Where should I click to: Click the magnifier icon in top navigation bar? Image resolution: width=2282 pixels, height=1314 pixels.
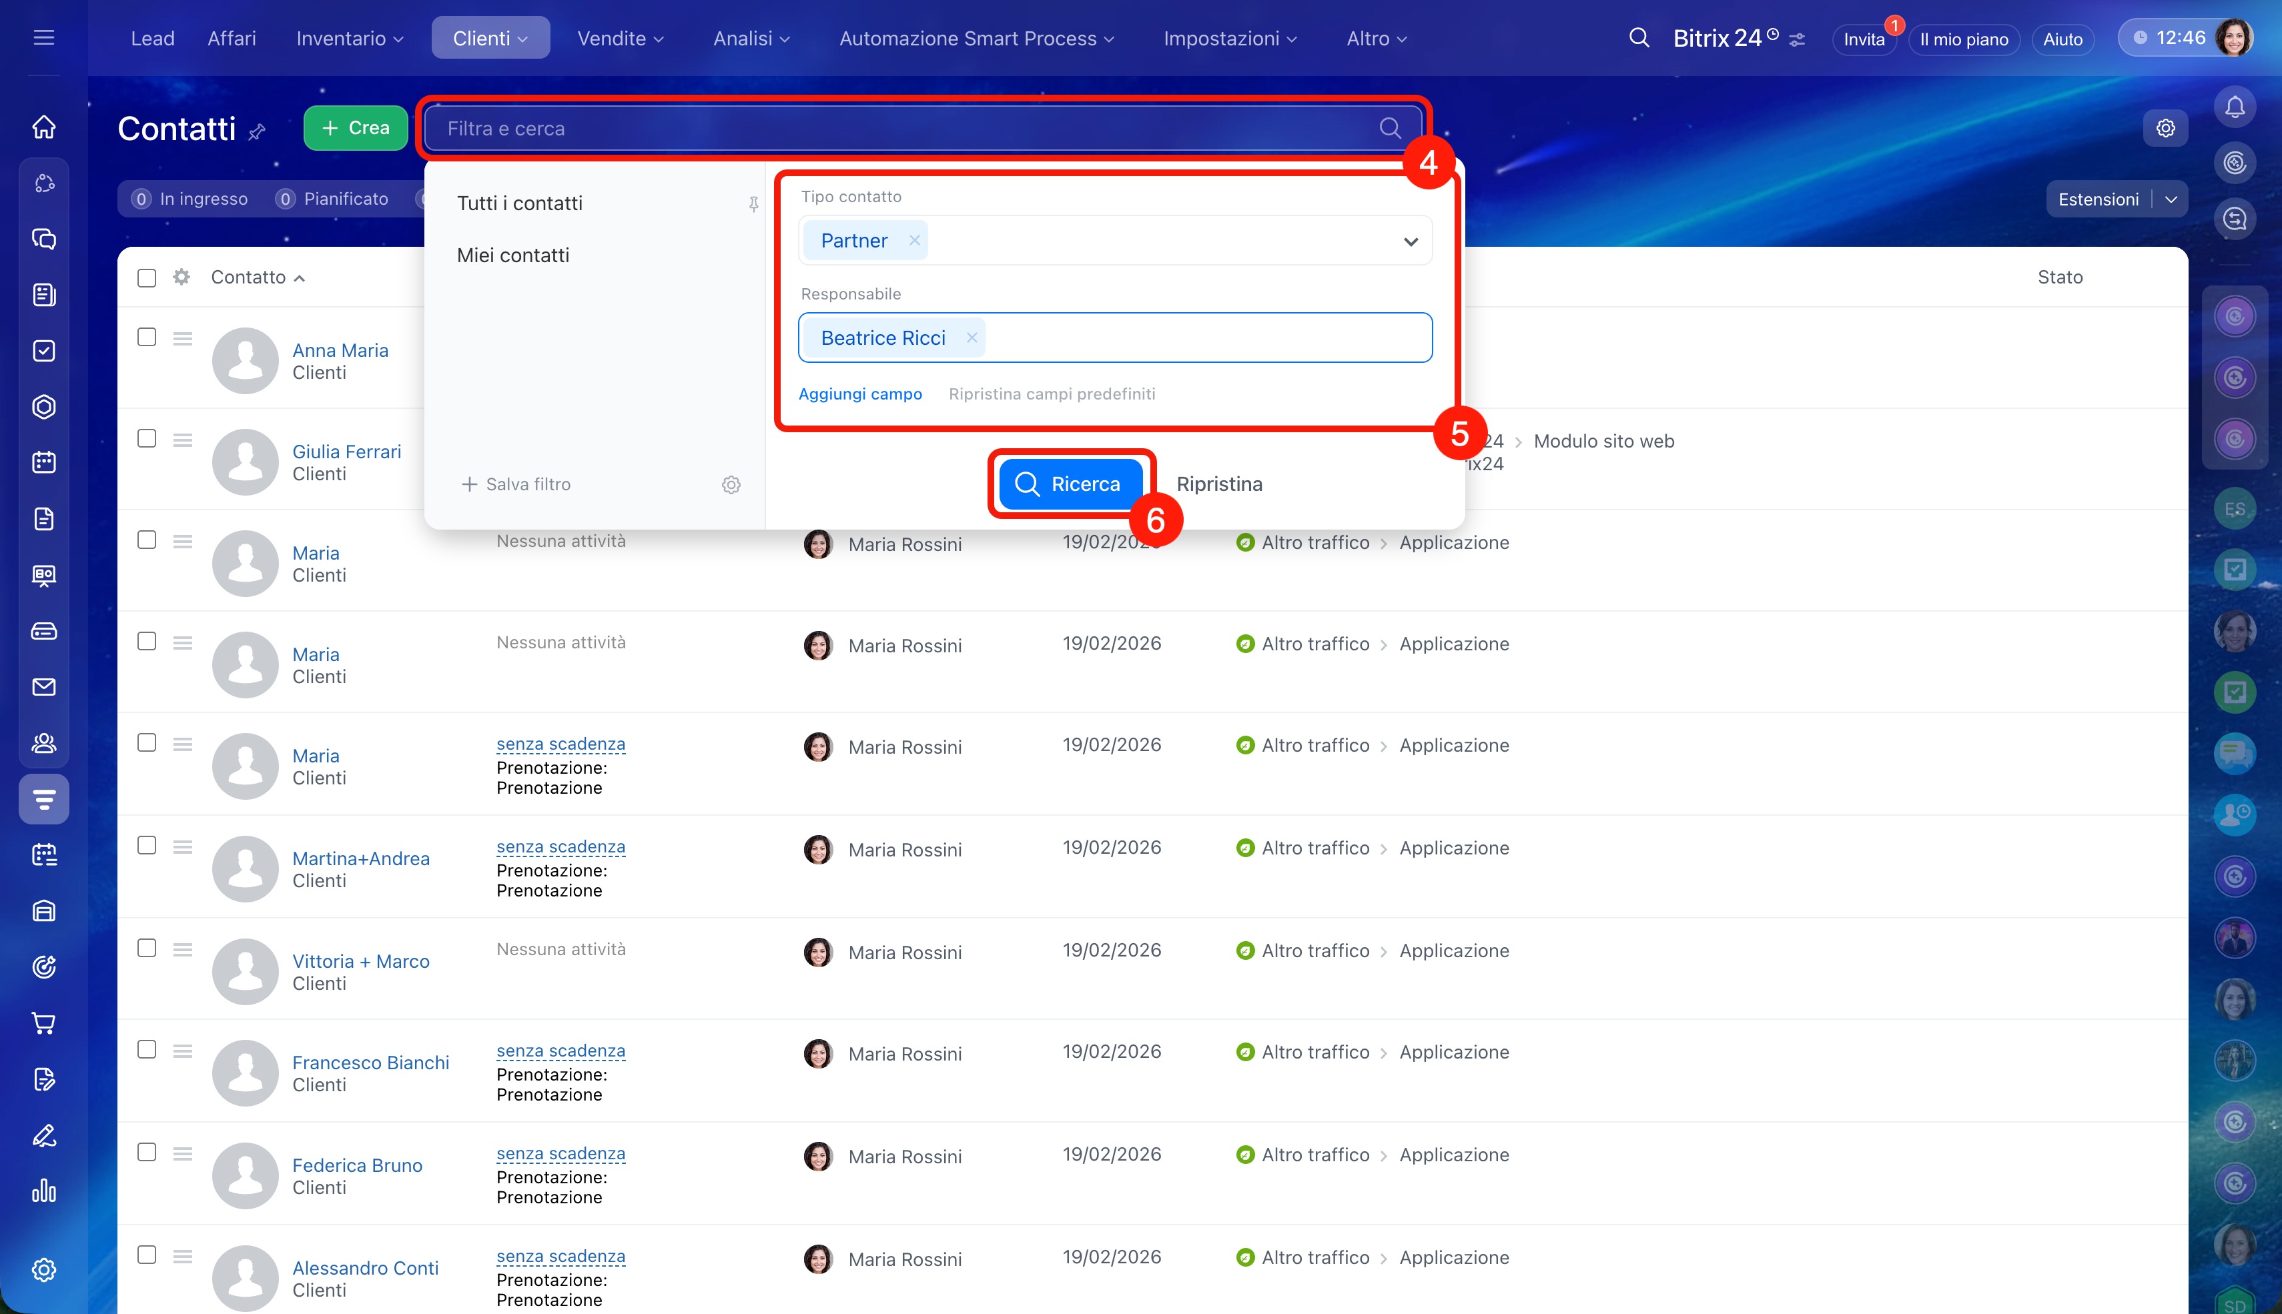1638,38
